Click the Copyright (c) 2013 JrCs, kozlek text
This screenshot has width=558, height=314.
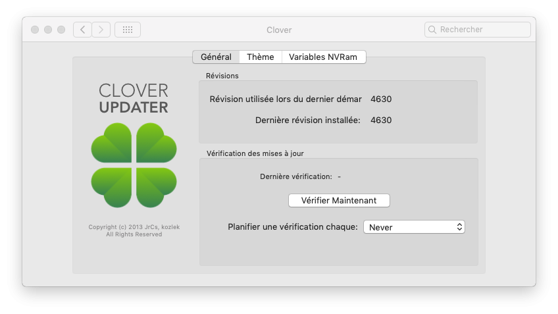134,226
